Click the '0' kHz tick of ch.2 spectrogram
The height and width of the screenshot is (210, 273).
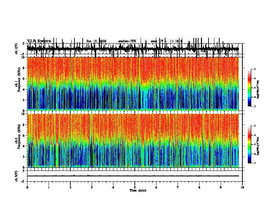point(24,167)
